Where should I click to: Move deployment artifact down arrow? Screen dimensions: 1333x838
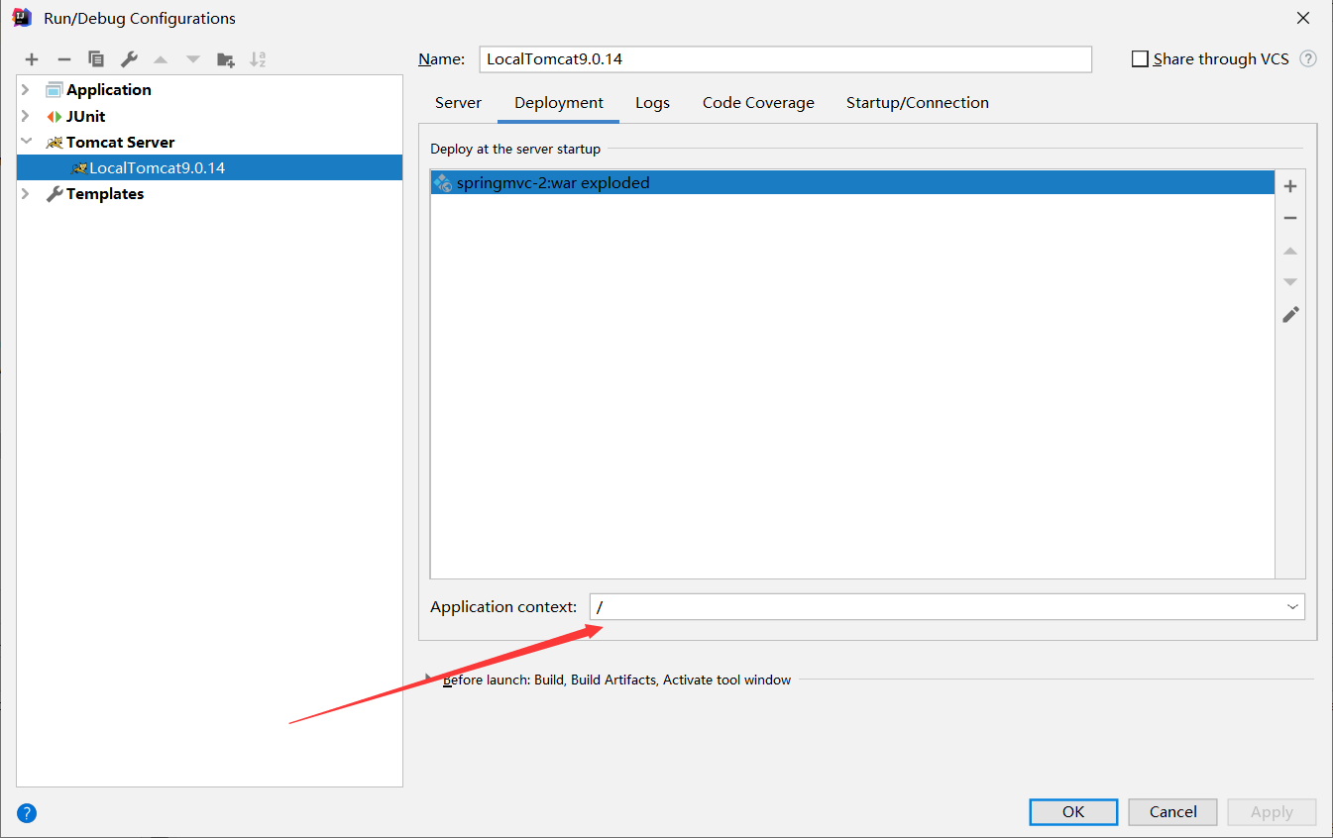1290,282
